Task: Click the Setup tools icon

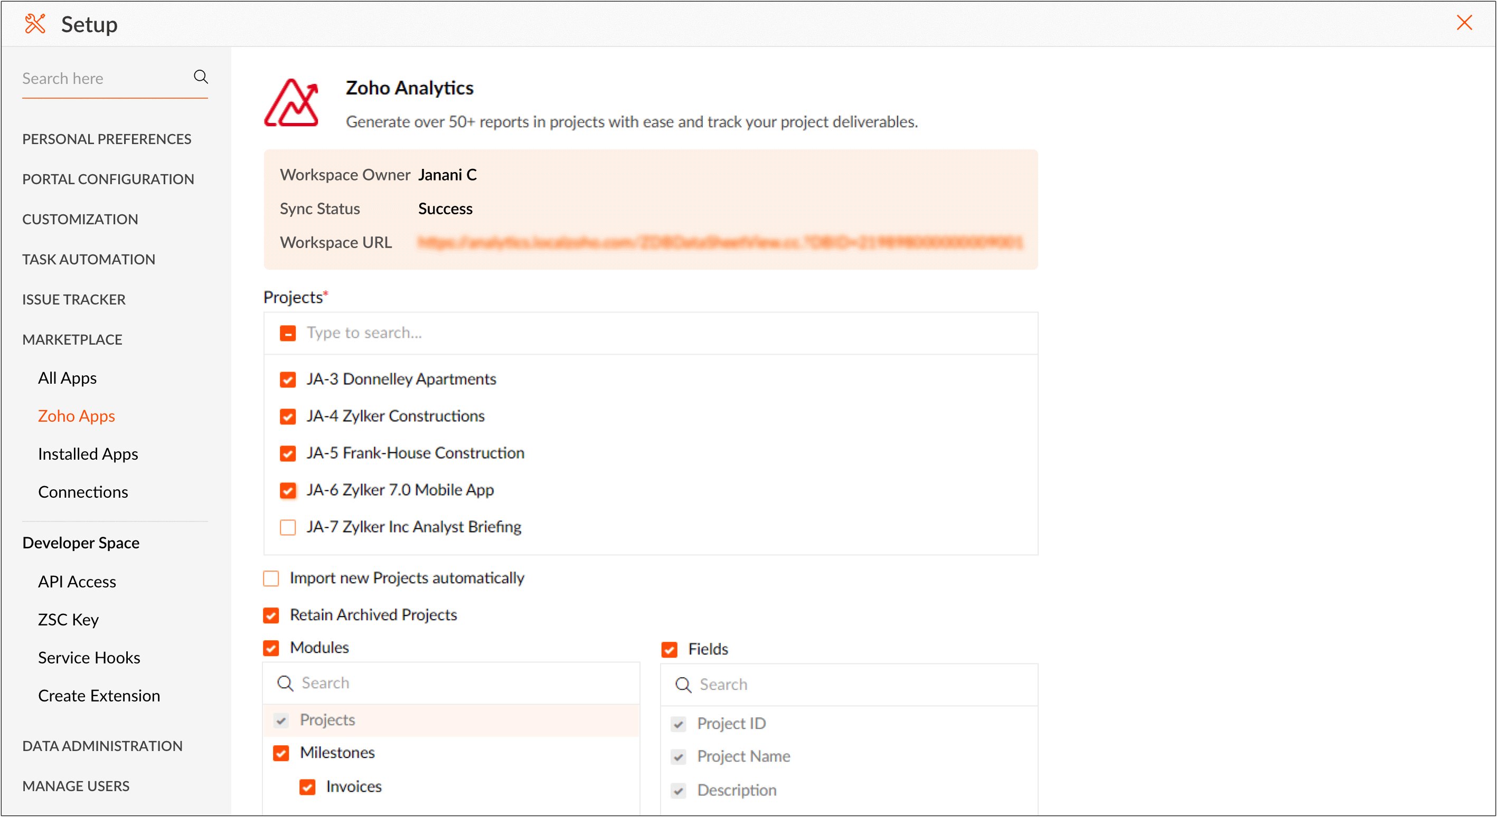Action: click(x=35, y=24)
